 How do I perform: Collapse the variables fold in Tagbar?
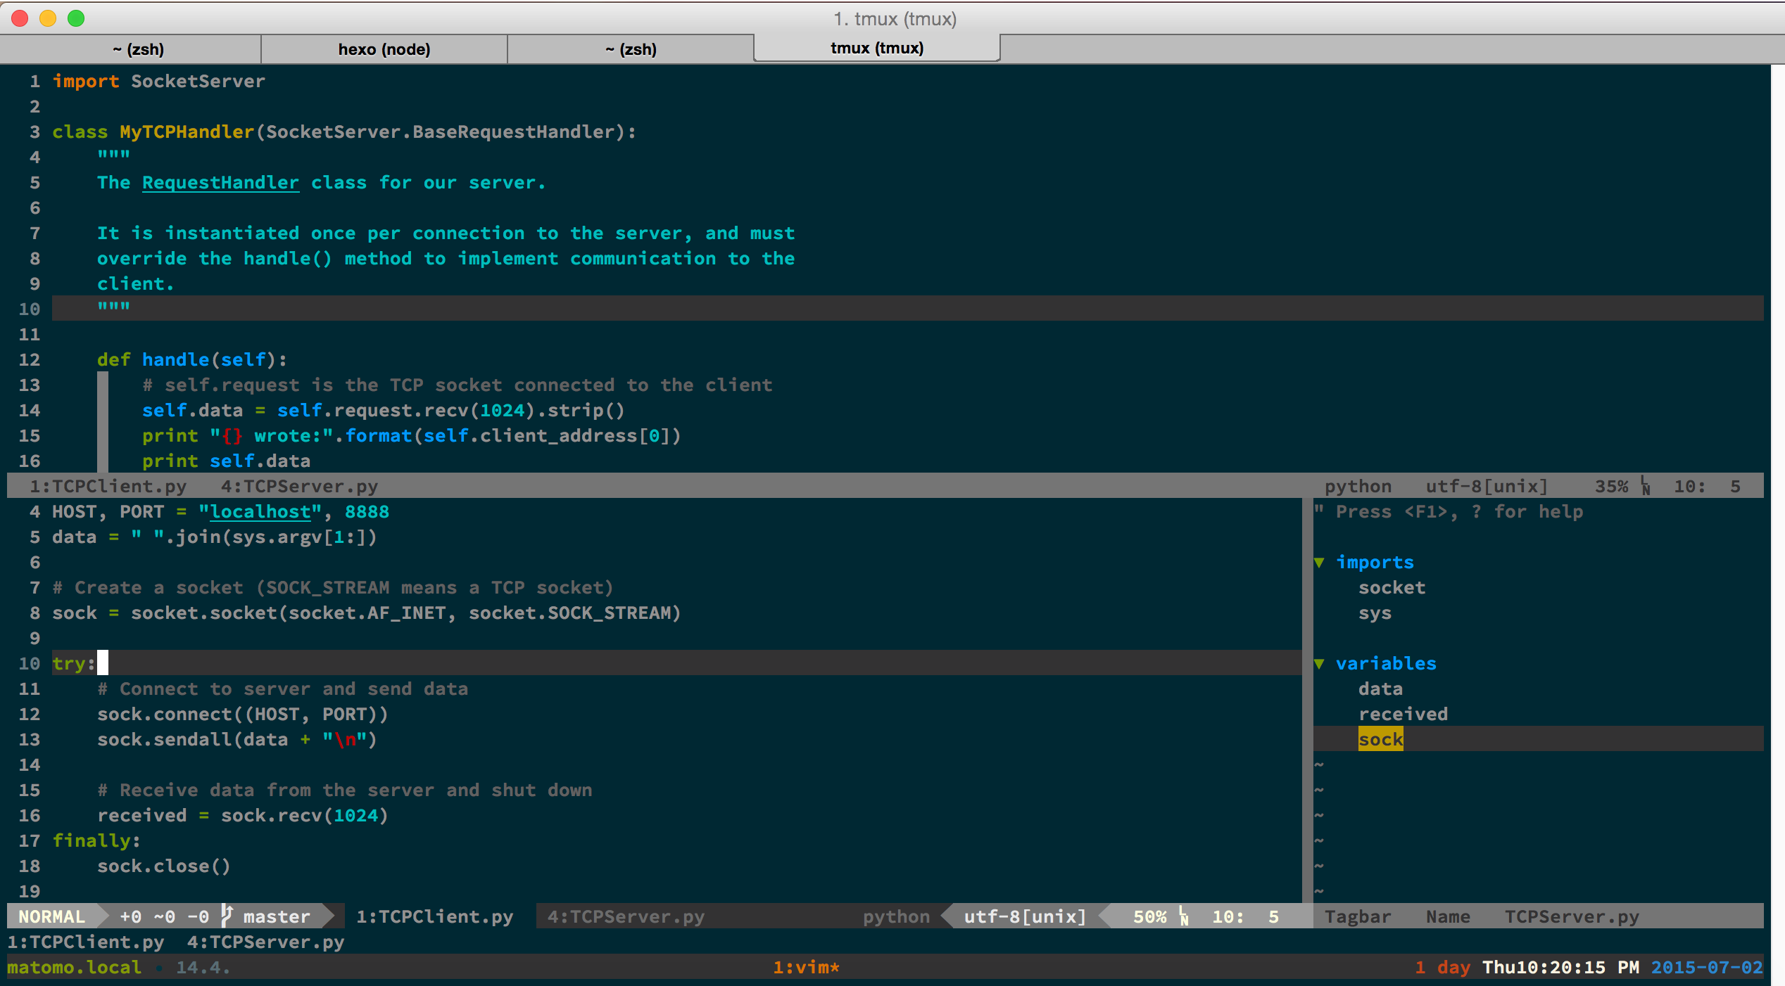tap(1320, 663)
